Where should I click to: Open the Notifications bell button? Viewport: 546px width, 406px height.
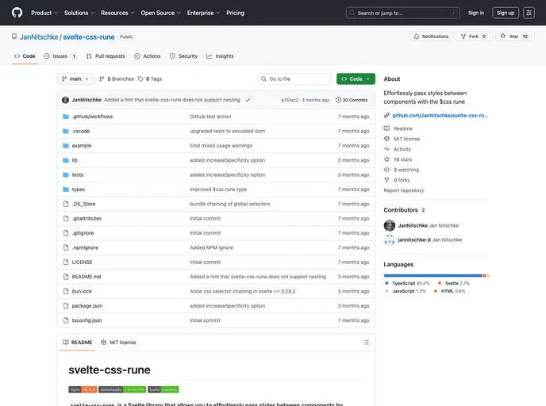pos(431,36)
